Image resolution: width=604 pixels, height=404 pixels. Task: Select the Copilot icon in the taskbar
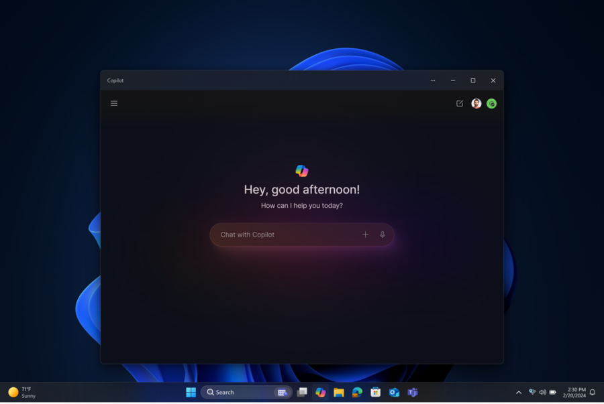click(320, 392)
